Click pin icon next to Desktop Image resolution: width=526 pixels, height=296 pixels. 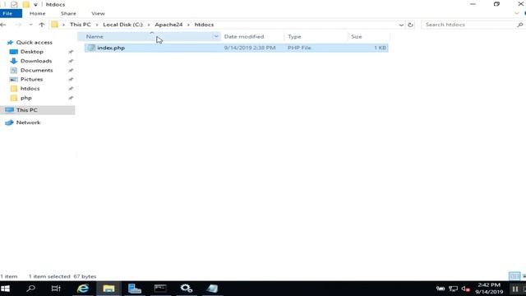click(71, 52)
